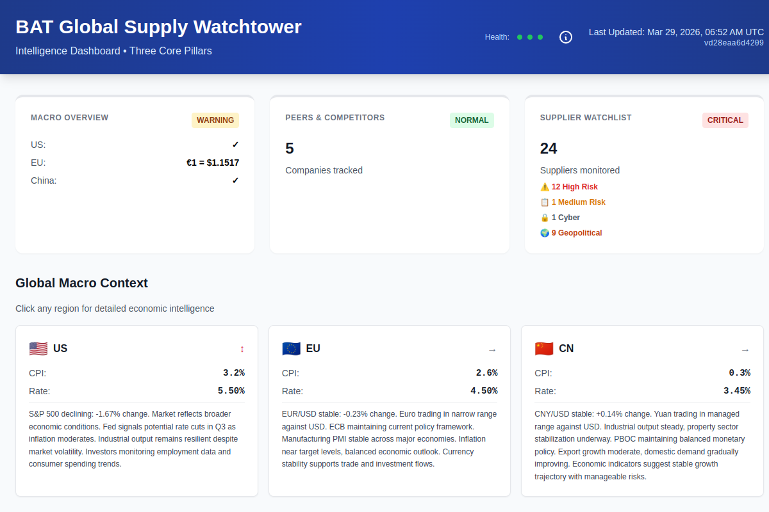The width and height of the screenshot is (769, 512).
Task: Click the CRITICAL status badge
Action: pos(725,120)
